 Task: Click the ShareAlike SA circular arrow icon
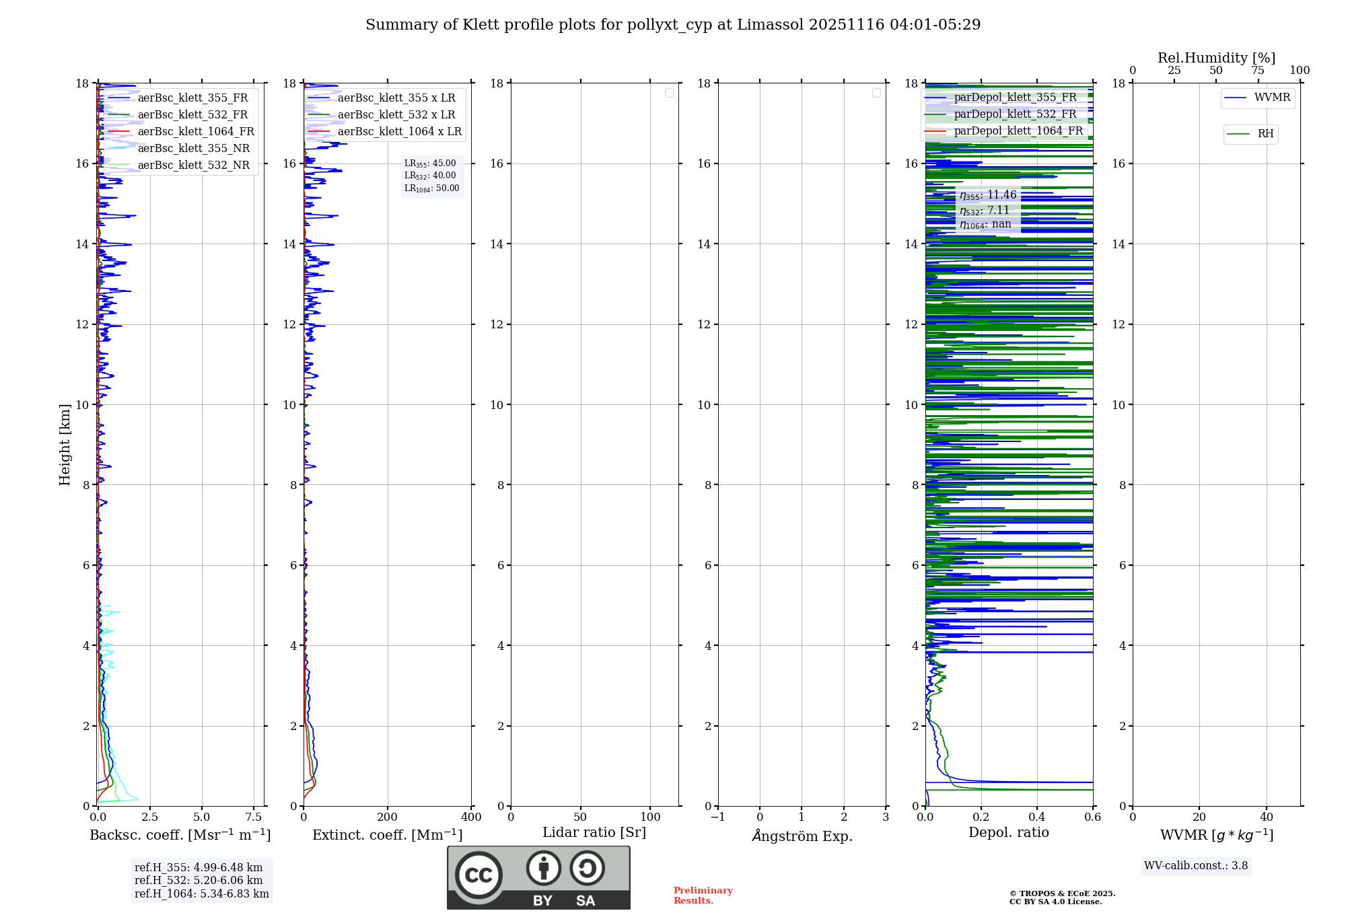click(x=587, y=868)
